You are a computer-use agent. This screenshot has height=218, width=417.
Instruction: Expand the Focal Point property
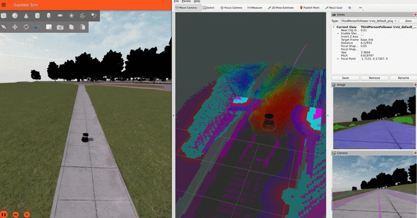338,58
